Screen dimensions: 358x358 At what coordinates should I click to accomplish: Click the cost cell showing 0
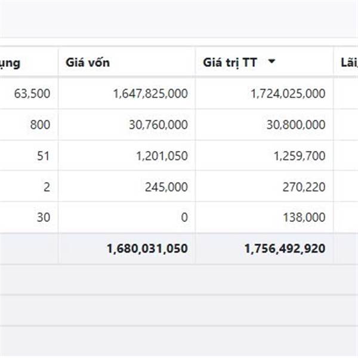pos(126,217)
